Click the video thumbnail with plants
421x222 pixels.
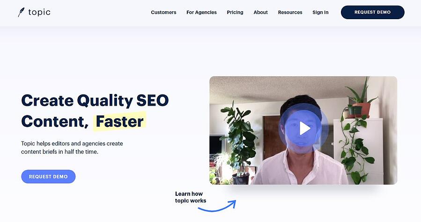(303, 130)
